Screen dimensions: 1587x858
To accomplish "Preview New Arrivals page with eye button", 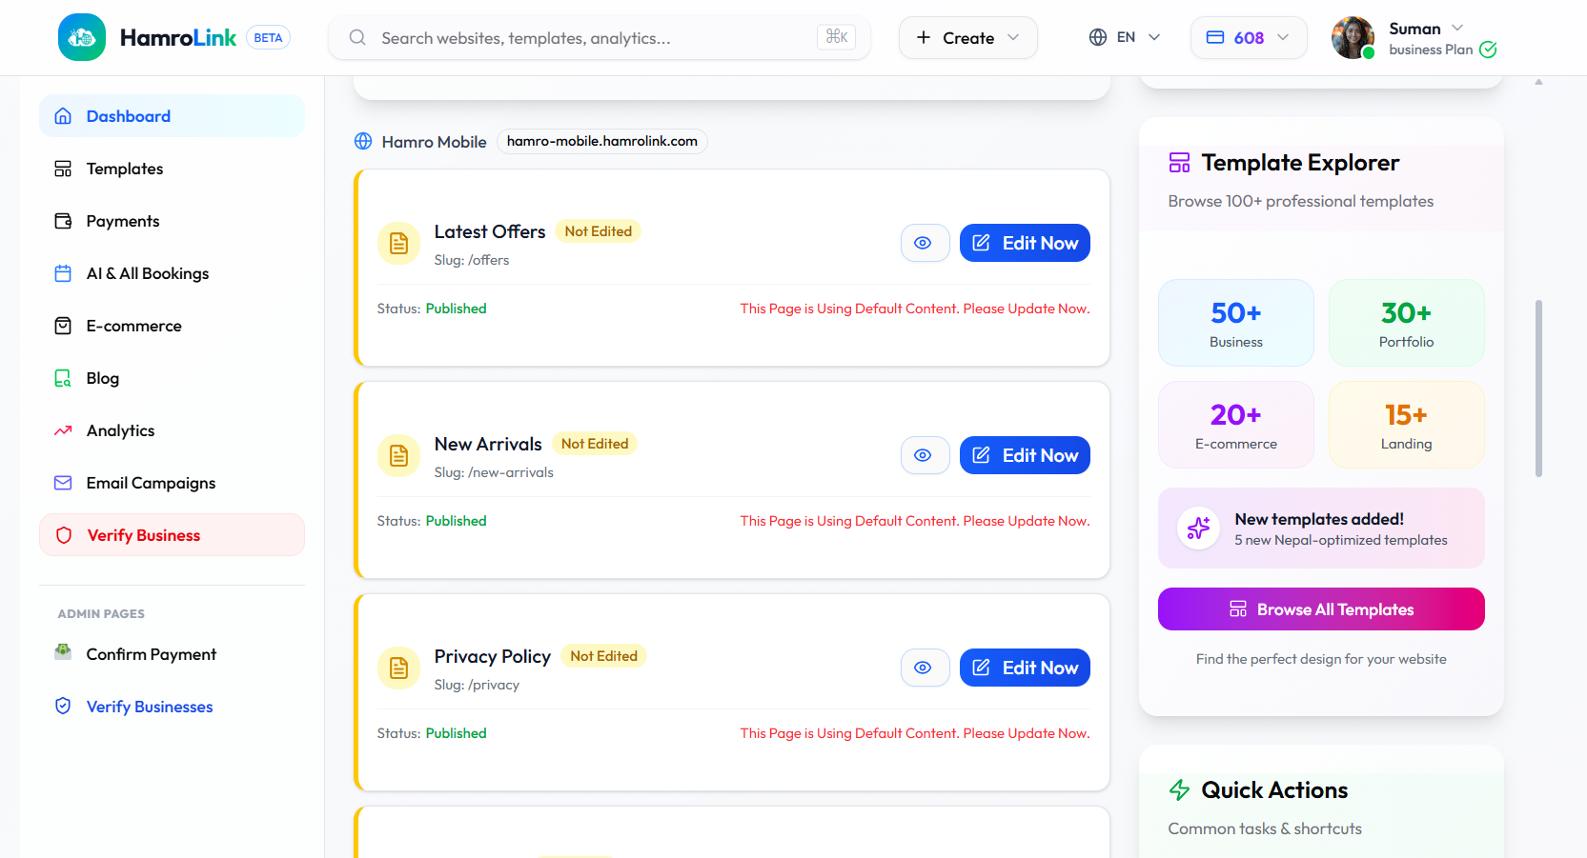I will 924,455.
